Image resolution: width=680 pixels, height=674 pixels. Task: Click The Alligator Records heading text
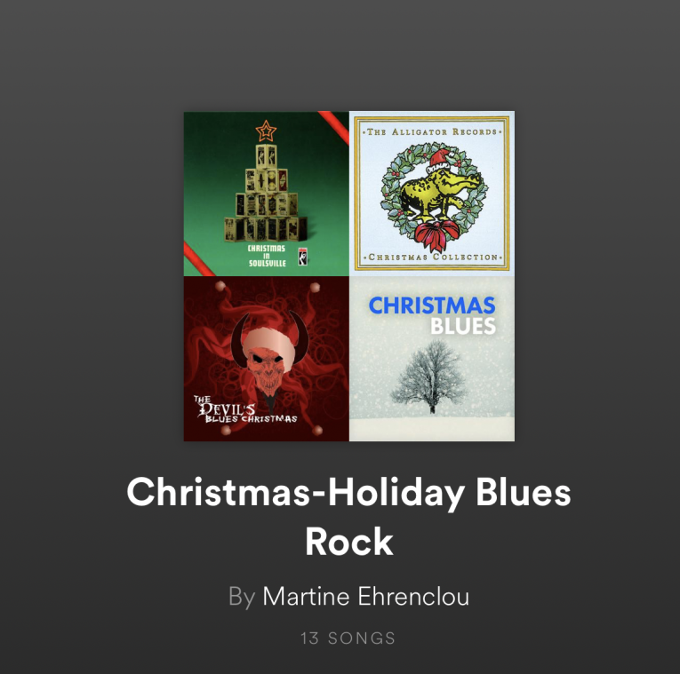pos(432,131)
